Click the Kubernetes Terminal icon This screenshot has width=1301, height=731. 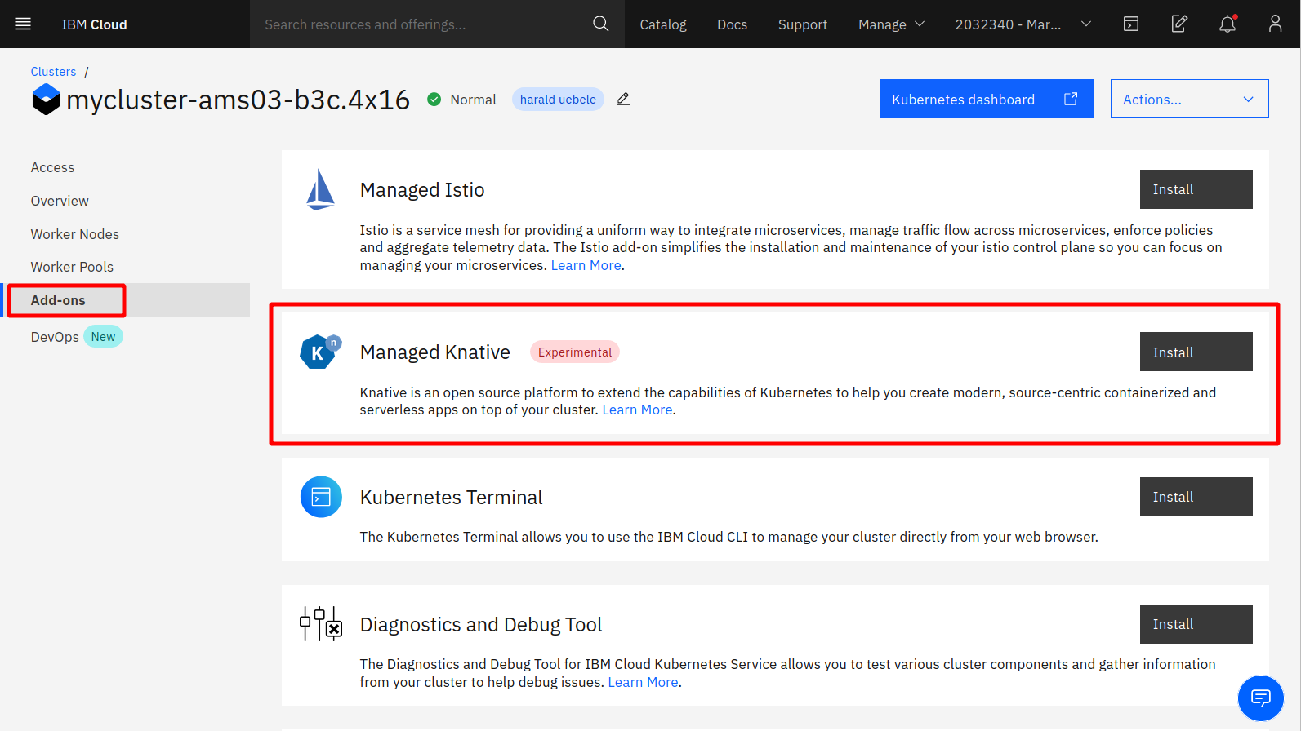coord(321,497)
